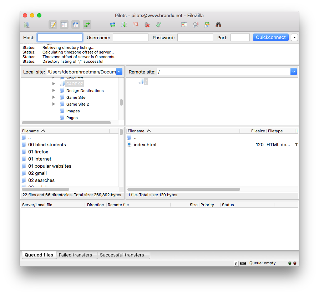Cancel the current operation flag icon
The image size is (319, 295).
click(x=136, y=24)
